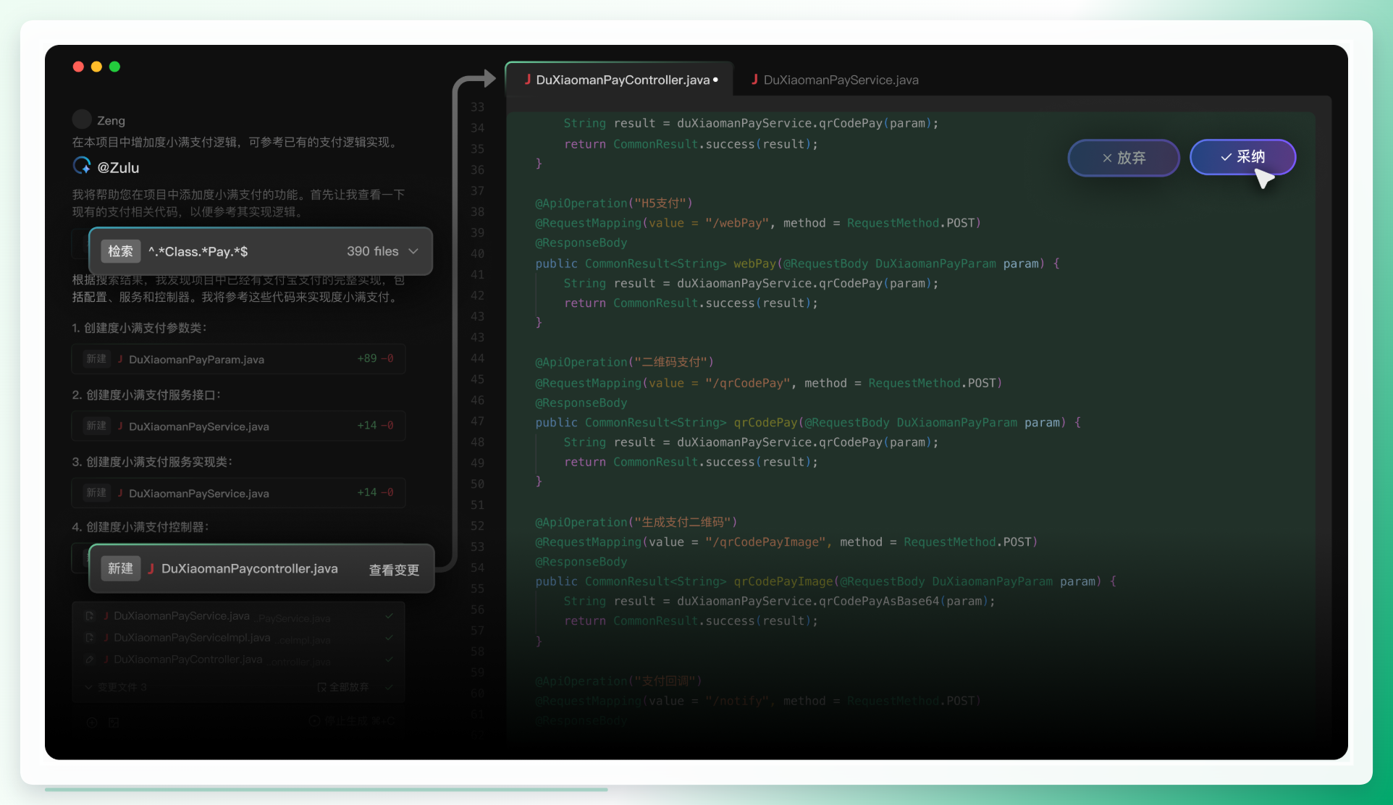Click the search pattern ^.*Class.*Pay.*$
Image resolution: width=1393 pixels, height=805 pixels.
pyautogui.click(x=198, y=251)
